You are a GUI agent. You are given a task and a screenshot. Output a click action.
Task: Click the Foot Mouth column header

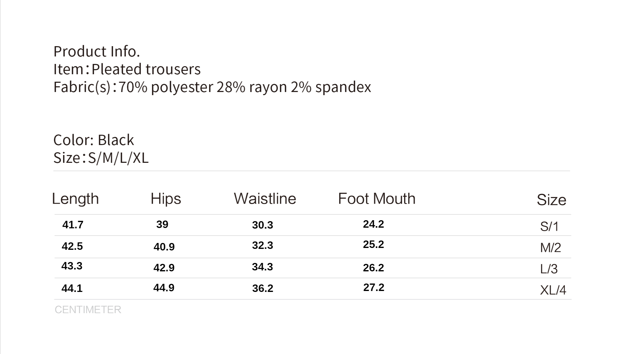coord(377,199)
